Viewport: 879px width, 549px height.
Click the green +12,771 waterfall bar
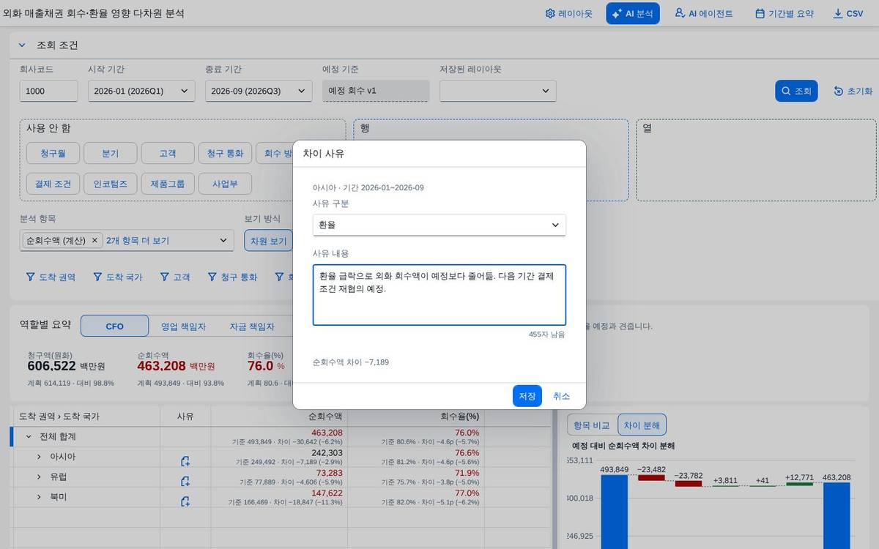pyautogui.click(x=799, y=485)
